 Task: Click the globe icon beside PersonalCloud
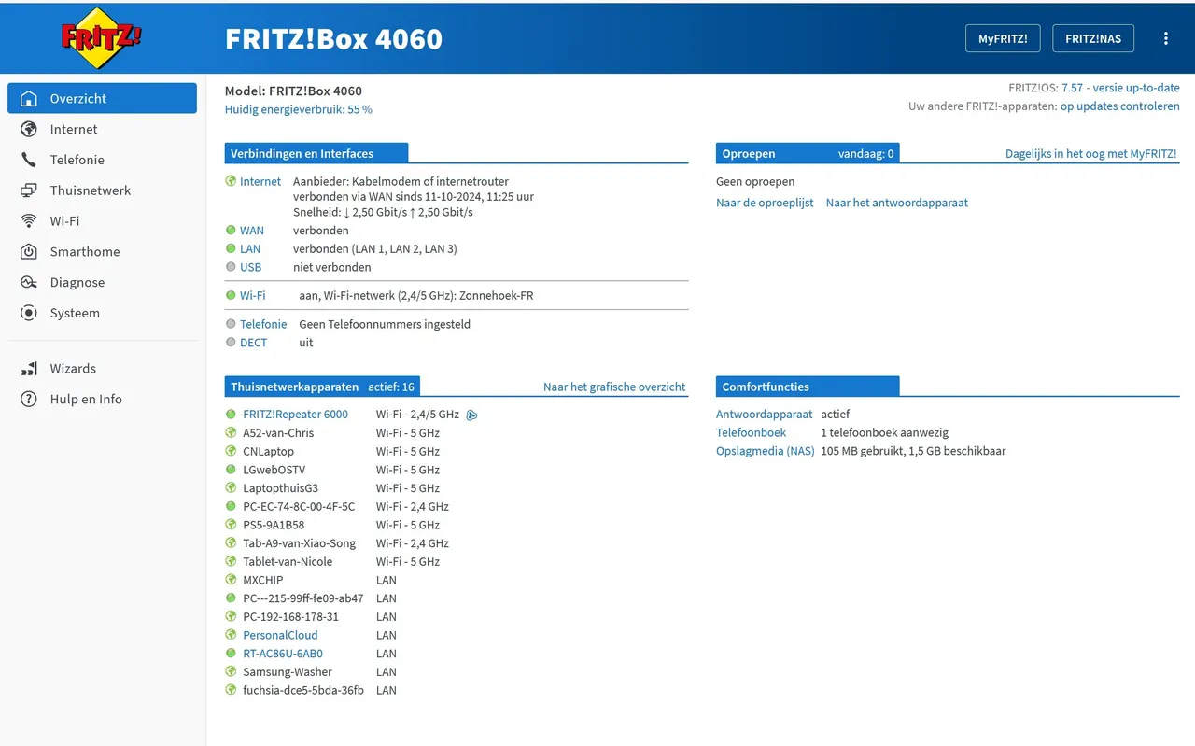tap(231, 635)
